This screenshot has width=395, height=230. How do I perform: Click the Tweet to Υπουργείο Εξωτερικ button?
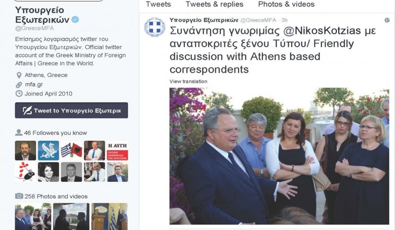pyautogui.click(x=71, y=110)
